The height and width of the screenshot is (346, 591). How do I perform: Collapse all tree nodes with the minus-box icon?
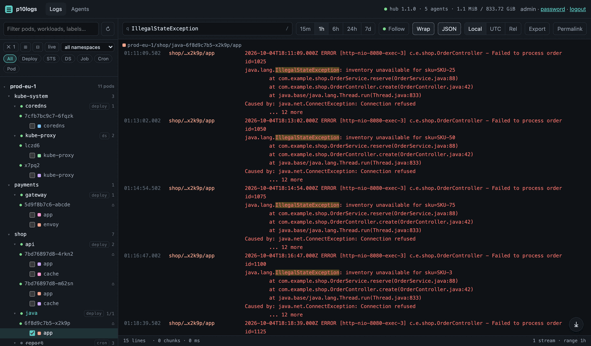click(x=38, y=47)
